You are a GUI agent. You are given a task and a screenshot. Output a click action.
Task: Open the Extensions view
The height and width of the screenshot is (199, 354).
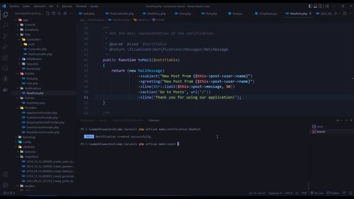[x=5, y=57]
